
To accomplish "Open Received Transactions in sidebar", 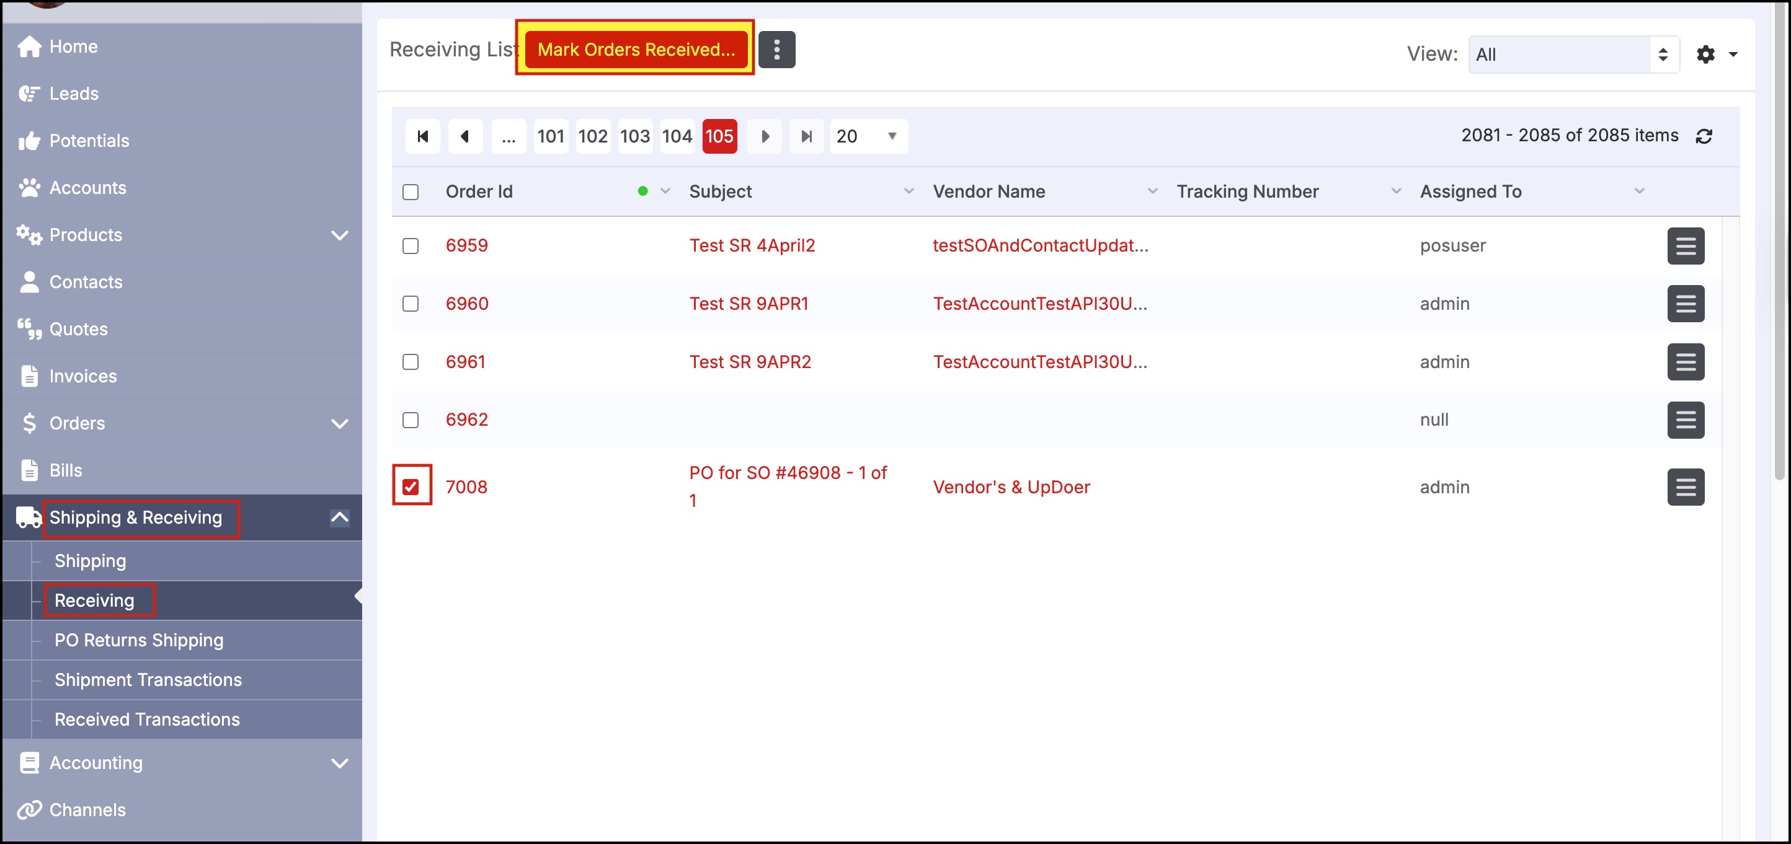I will pos(147,719).
